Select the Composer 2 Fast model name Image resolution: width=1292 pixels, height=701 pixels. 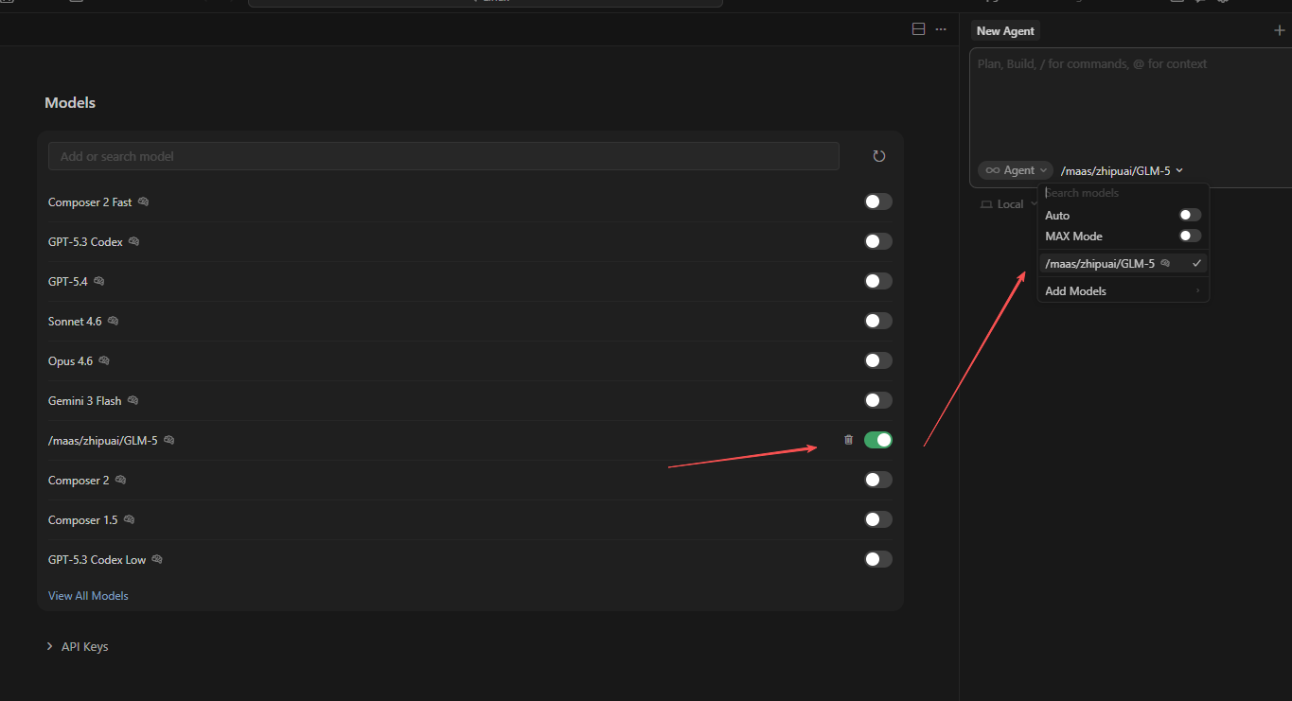tap(90, 202)
